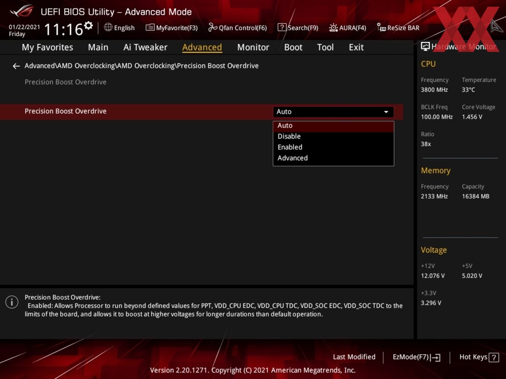Choose Auto in the dropdown list
This screenshot has width=506, height=379.
point(333,126)
